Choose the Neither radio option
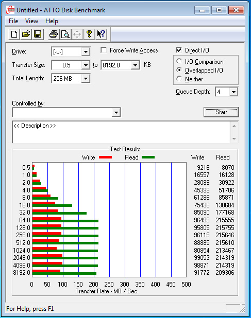The width and height of the screenshot is (251, 318). point(179,79)
